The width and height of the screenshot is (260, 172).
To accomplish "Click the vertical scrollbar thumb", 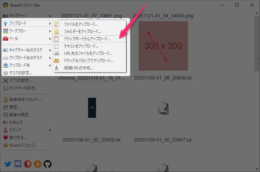I will (257, 44).
